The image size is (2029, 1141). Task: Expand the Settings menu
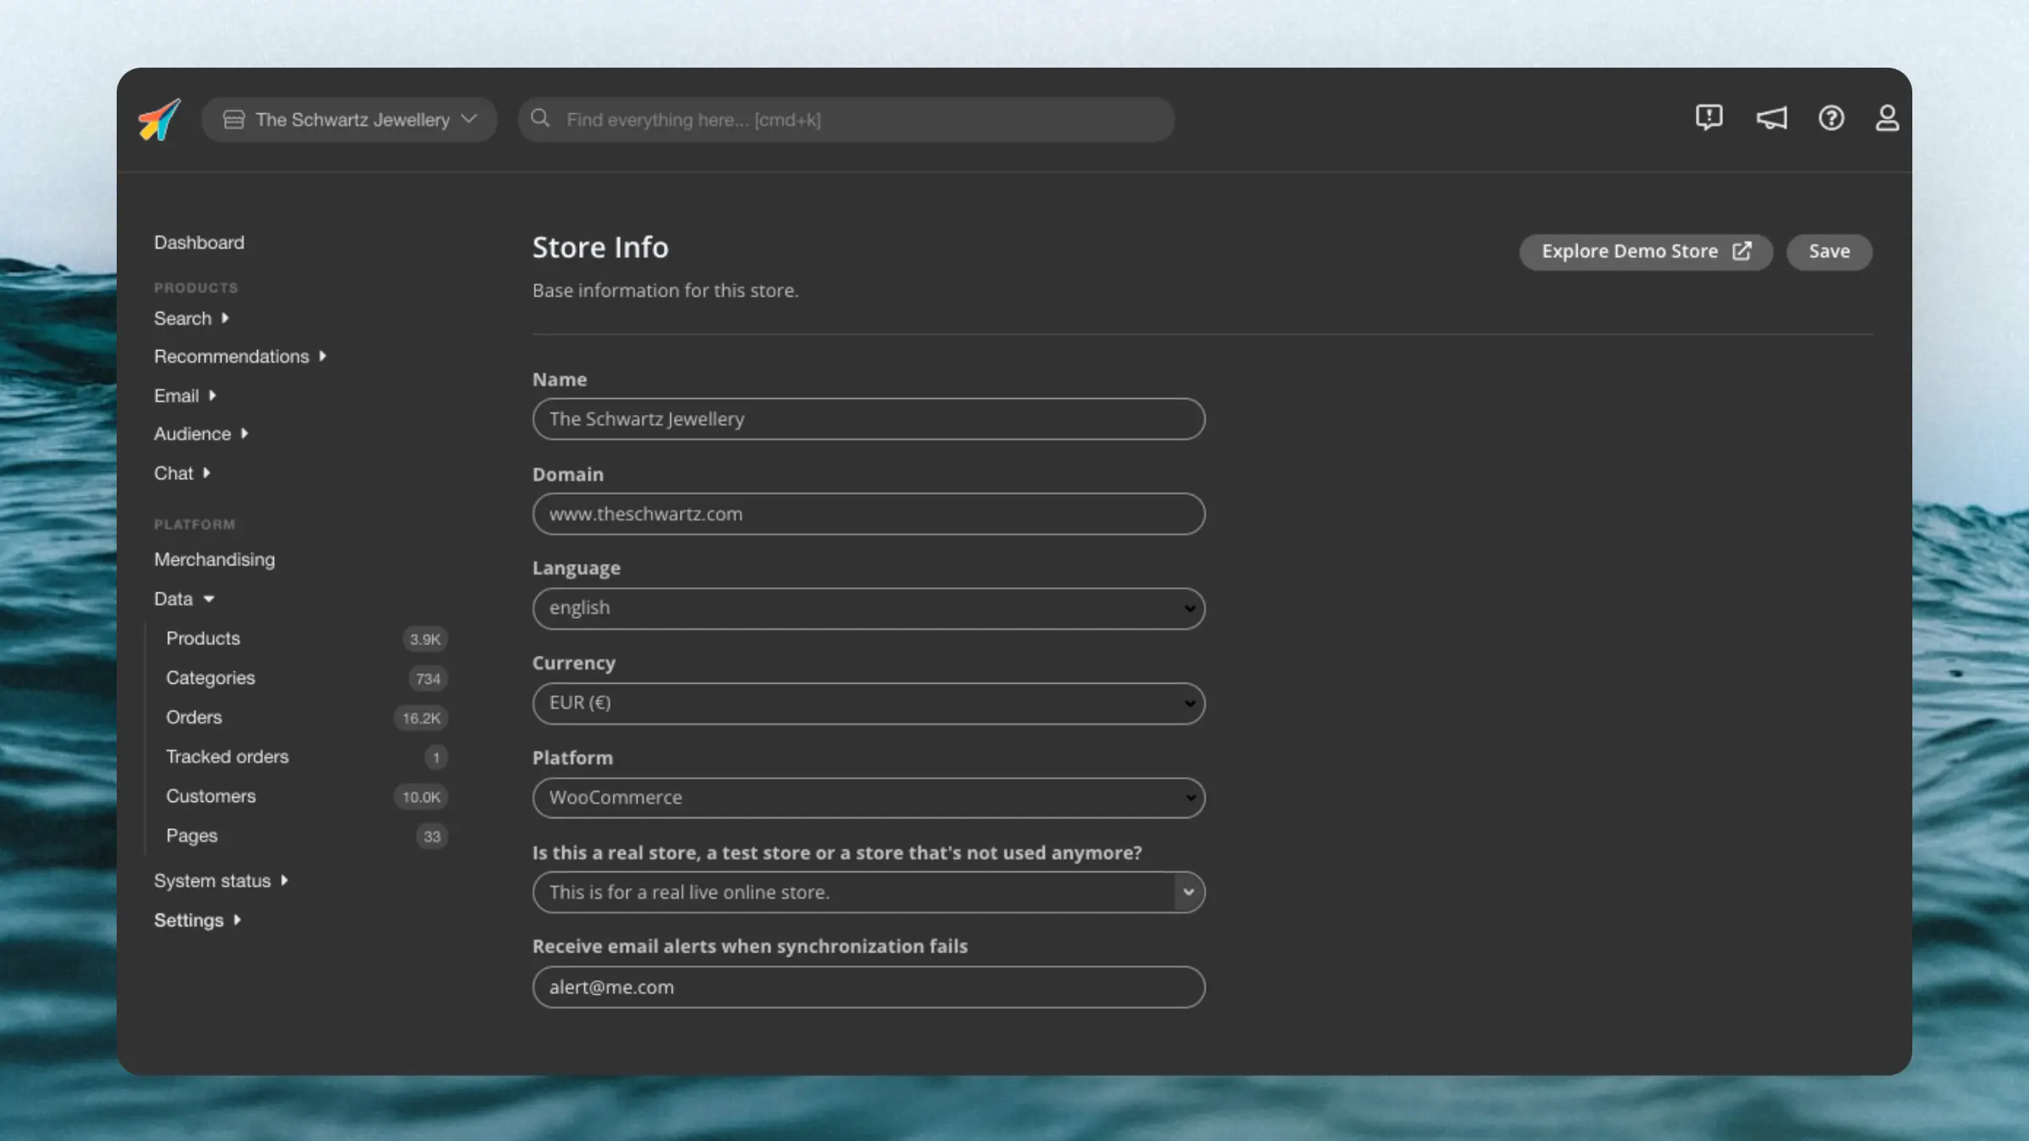coord(197,920)
